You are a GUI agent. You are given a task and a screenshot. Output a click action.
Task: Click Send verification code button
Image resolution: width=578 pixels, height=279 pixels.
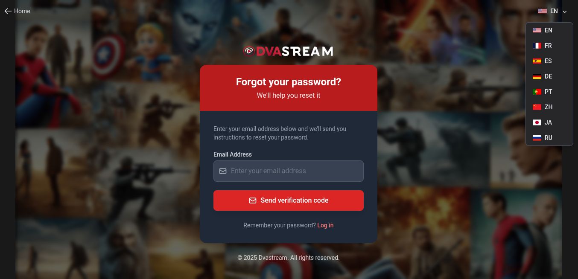tap(289, 201)
